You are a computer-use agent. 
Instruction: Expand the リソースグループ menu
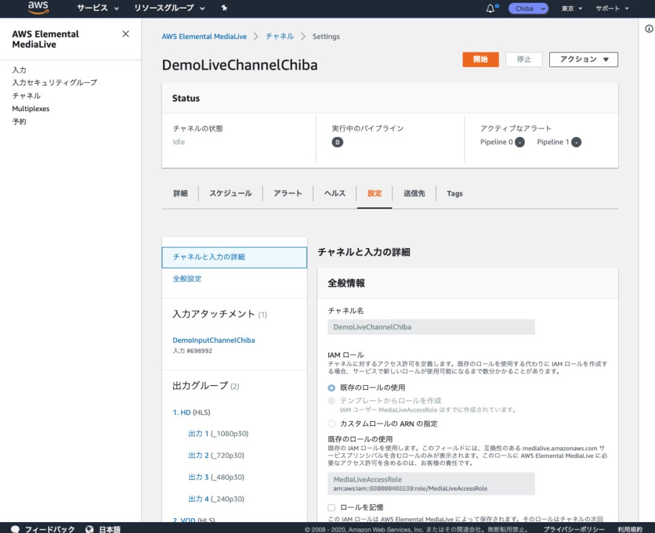[x=169, y=8]
